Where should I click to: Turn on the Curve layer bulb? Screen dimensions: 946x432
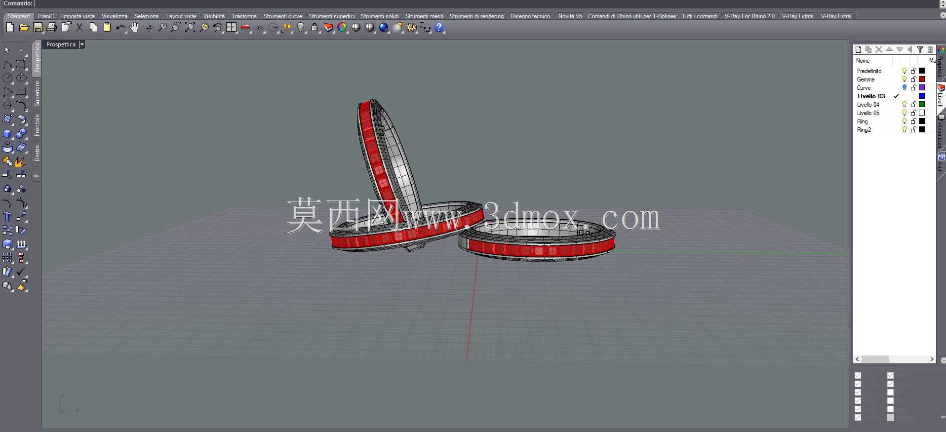(x=905, y=88)
